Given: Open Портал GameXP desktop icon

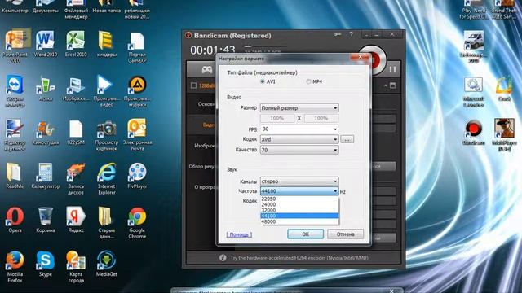Looking at the screenshot, I should point(137,47).
